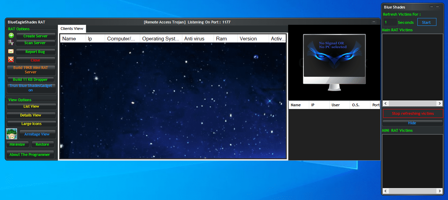
Task: Click the Create Server button
Action: 35,36
